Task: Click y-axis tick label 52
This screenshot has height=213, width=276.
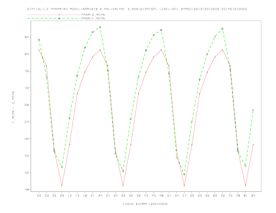Action: 27,173
